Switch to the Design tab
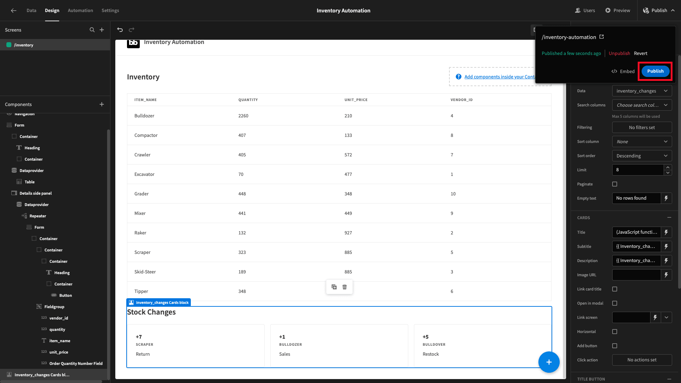Viewport: 681px width, 383px height. pos(52,11)
